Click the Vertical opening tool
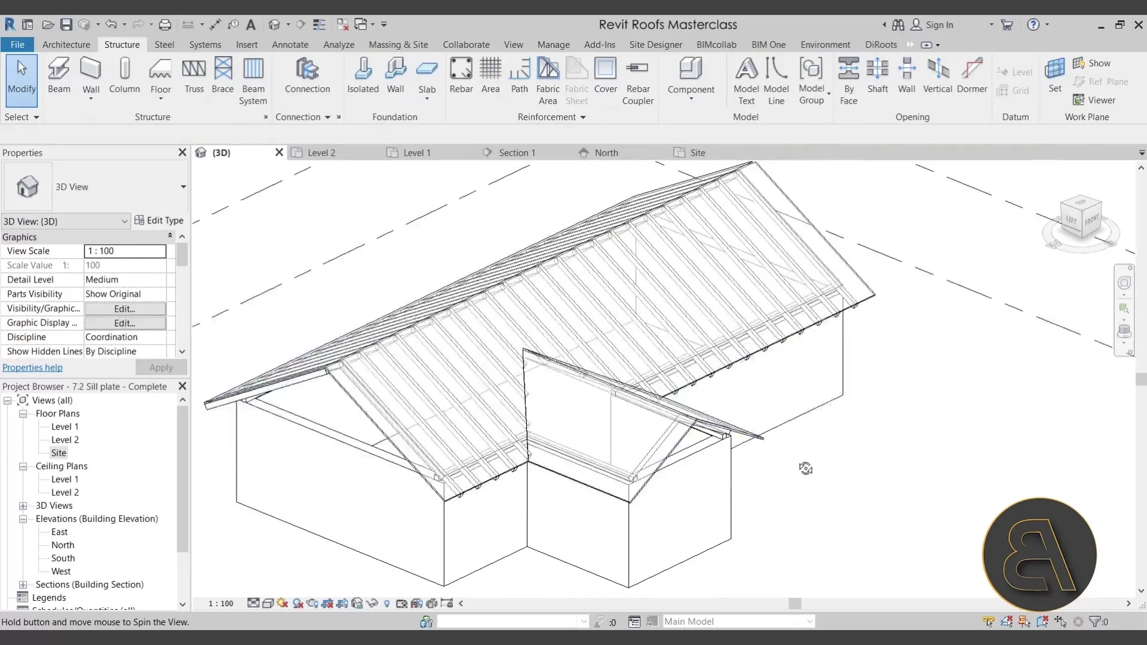Screen dimensions: 1147x645 point(937,75)
